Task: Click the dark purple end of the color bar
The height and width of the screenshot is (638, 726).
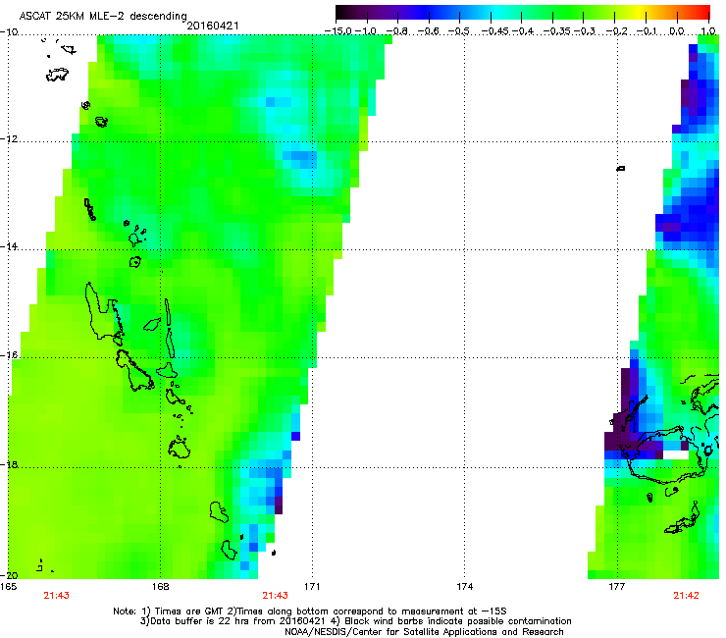Action: (345, 13)
